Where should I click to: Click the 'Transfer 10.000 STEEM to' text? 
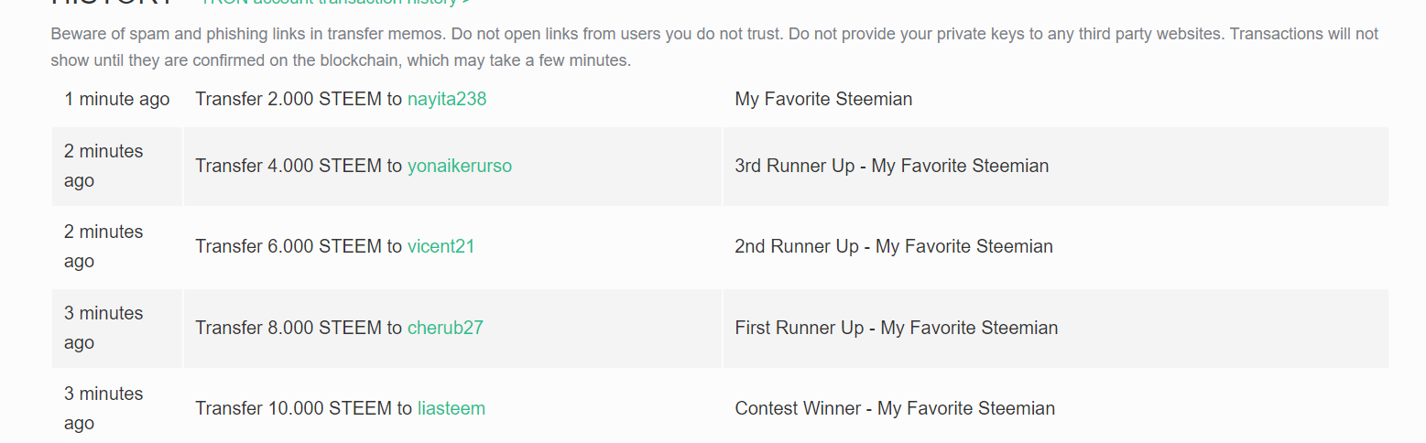pyautogui.click(x=304, y=408)
